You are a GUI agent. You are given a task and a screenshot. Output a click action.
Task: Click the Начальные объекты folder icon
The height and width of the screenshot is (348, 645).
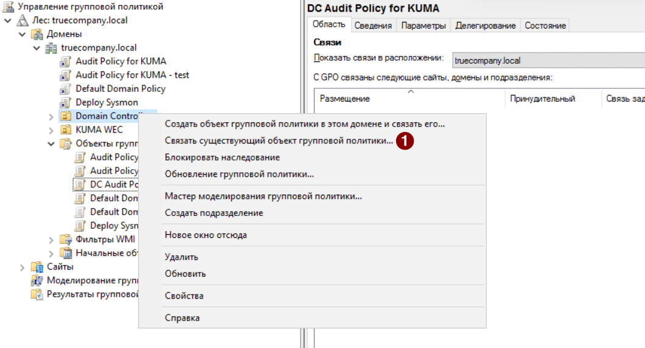[x=66, y=253]
